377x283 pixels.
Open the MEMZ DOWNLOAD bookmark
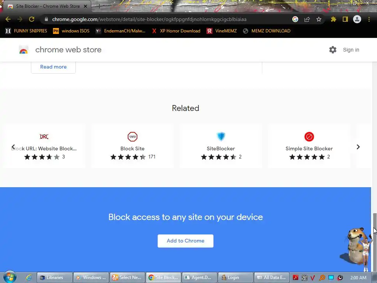pos(267,31)
